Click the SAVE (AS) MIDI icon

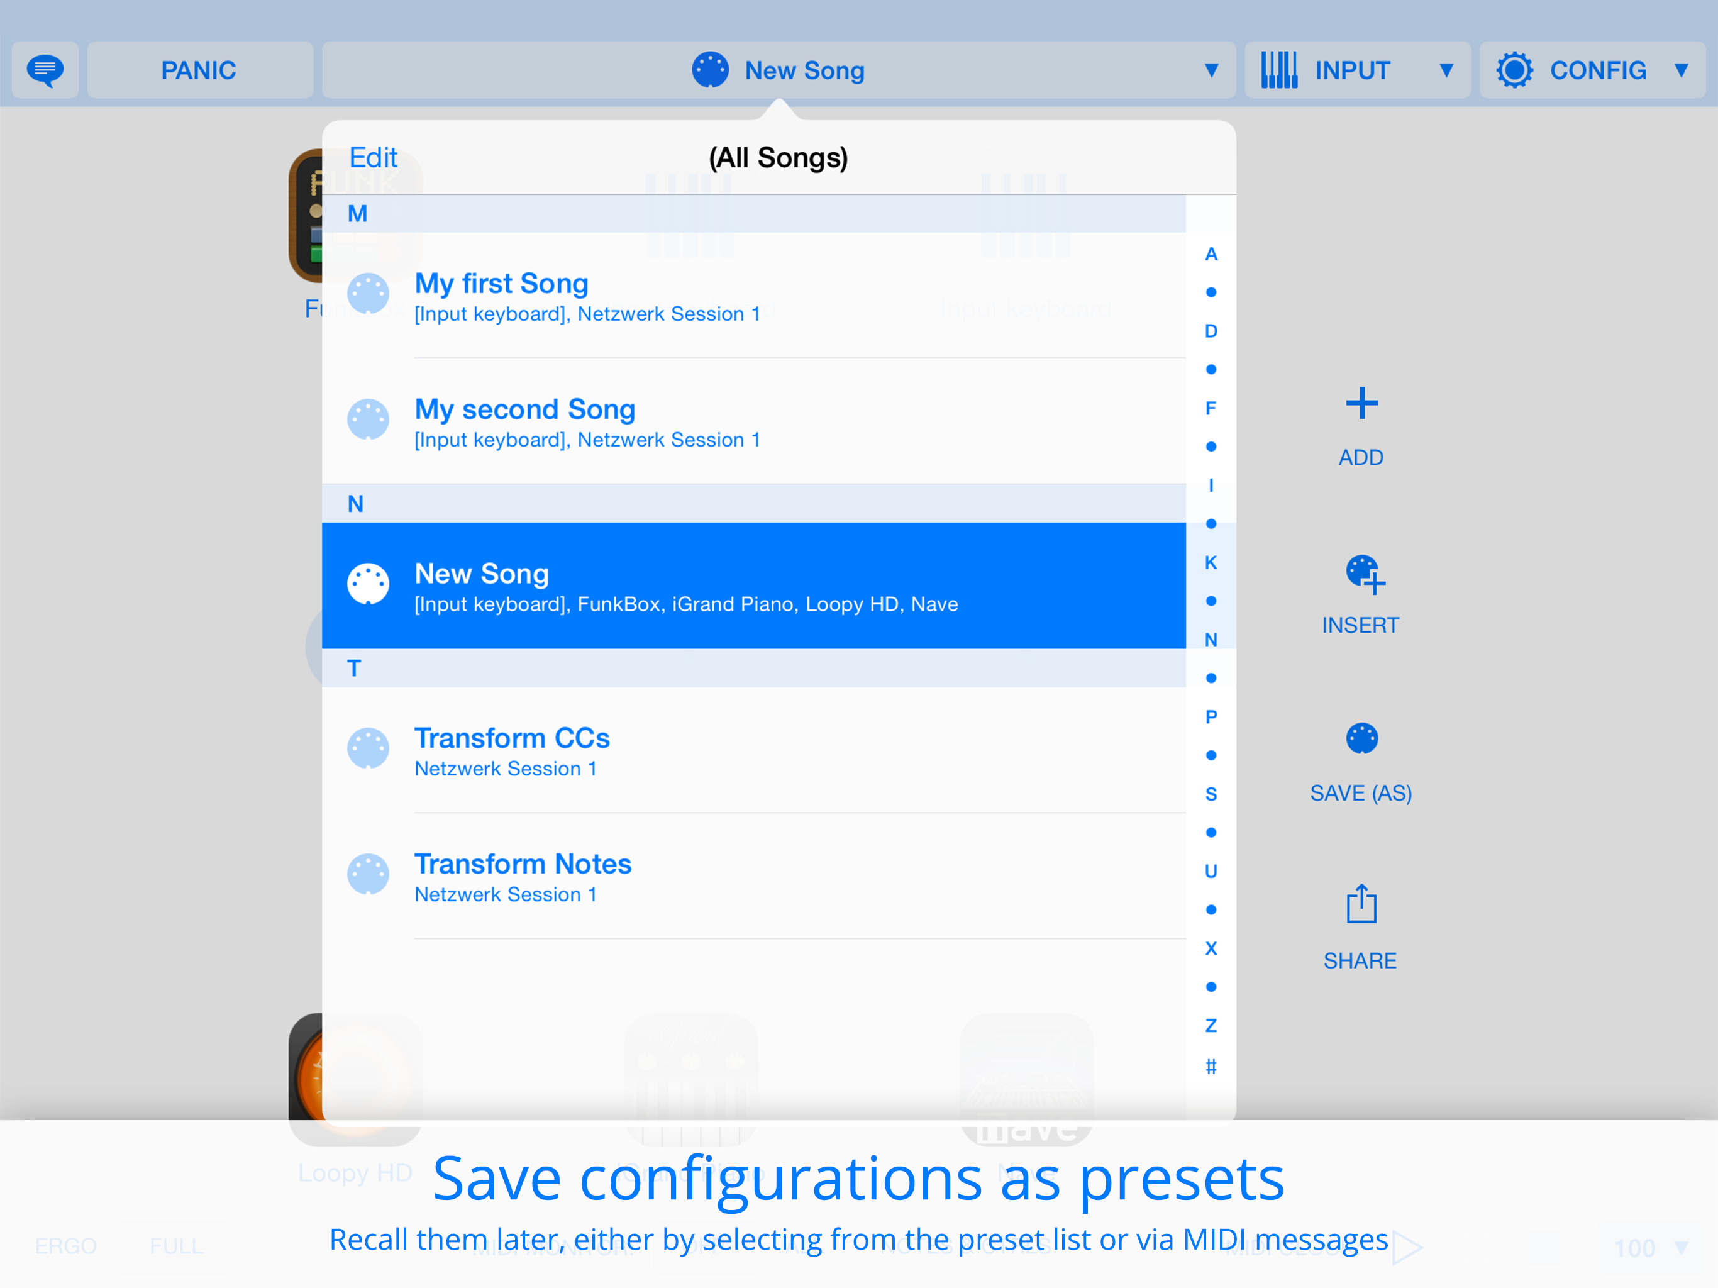(1361, 738)
